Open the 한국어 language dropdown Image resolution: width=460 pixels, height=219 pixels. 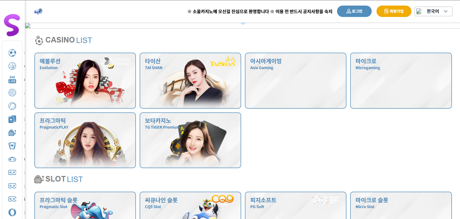point(433,11)
